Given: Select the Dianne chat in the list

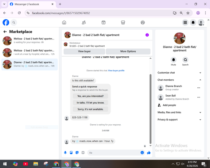Looking at the screenshot, I should [29, 64].
